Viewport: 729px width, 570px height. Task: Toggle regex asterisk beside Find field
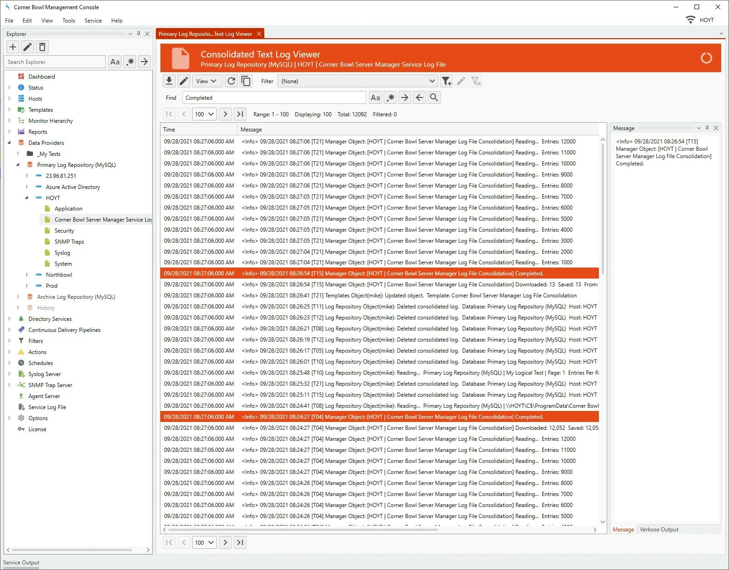[x=390, y=97]
